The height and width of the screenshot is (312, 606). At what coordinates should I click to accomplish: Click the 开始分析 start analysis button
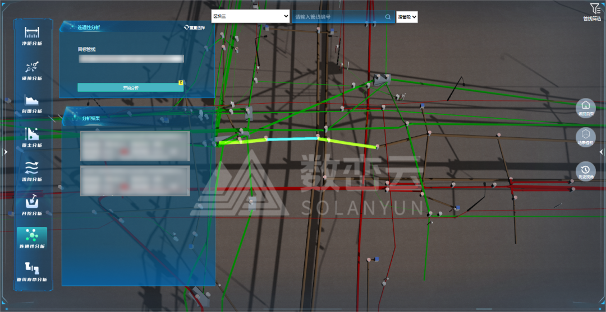tap(131, 87)
